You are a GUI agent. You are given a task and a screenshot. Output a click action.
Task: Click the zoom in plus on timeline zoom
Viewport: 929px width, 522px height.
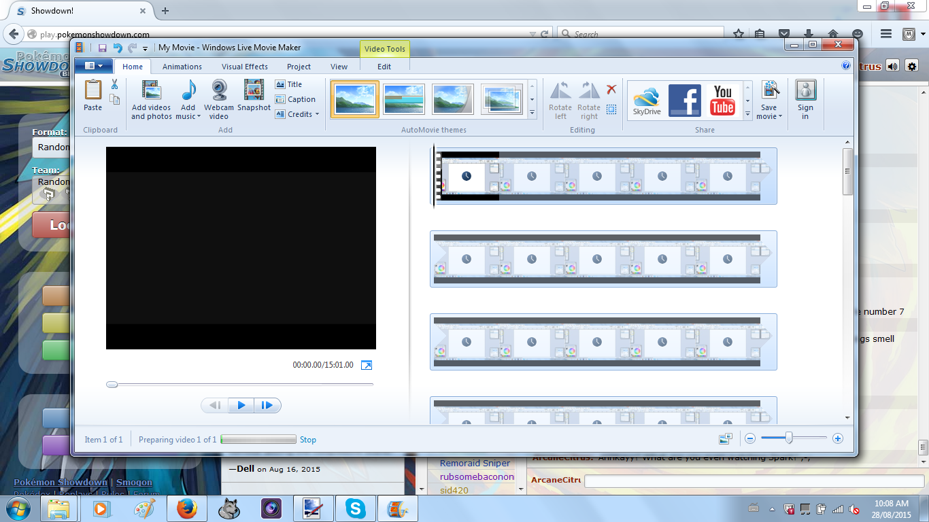pos(838,439)
